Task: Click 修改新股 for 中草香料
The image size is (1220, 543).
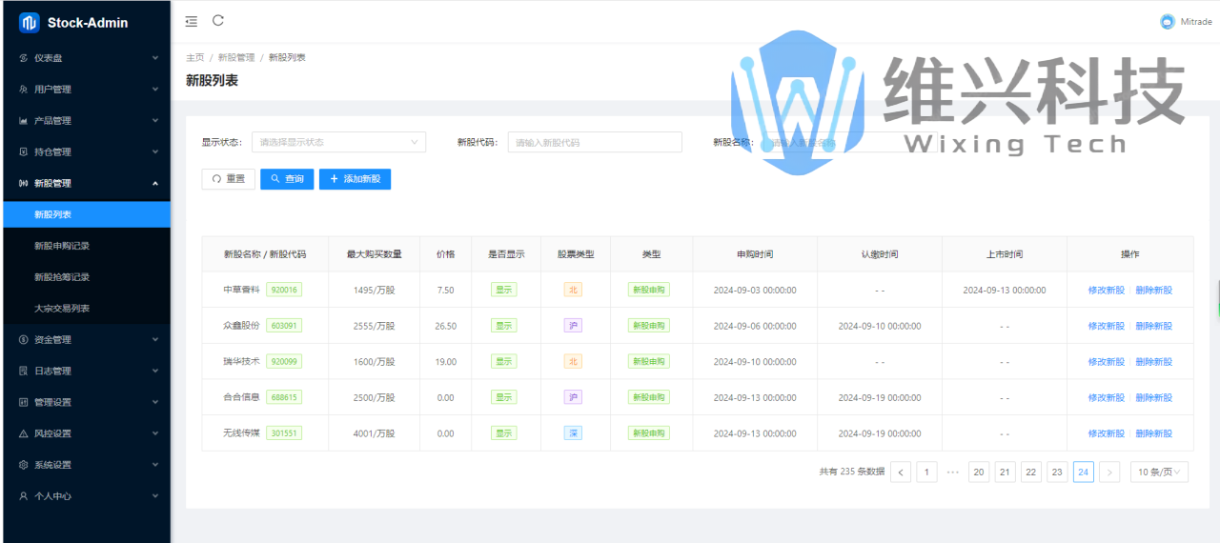Action: (1106, 291)
